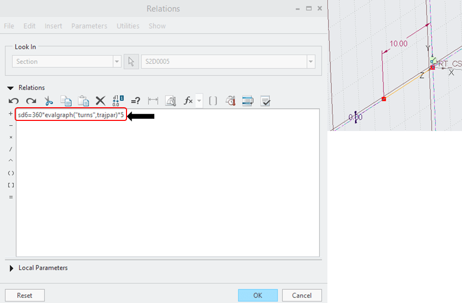462x303 pixels.
Task: Delete selection with the X icon
Action: [x=100, y=101]
